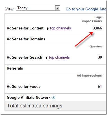Screen dimensions: 107x115
Task: Click the Google Affiliate Network help icon
Action: pyautogui.click(x=53, y=98)
